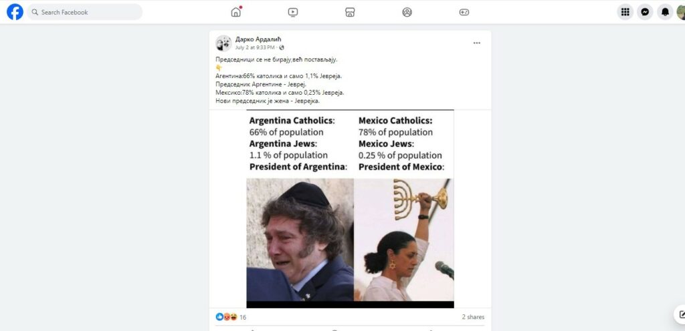Open the Watch video icon

click(293, 12)
